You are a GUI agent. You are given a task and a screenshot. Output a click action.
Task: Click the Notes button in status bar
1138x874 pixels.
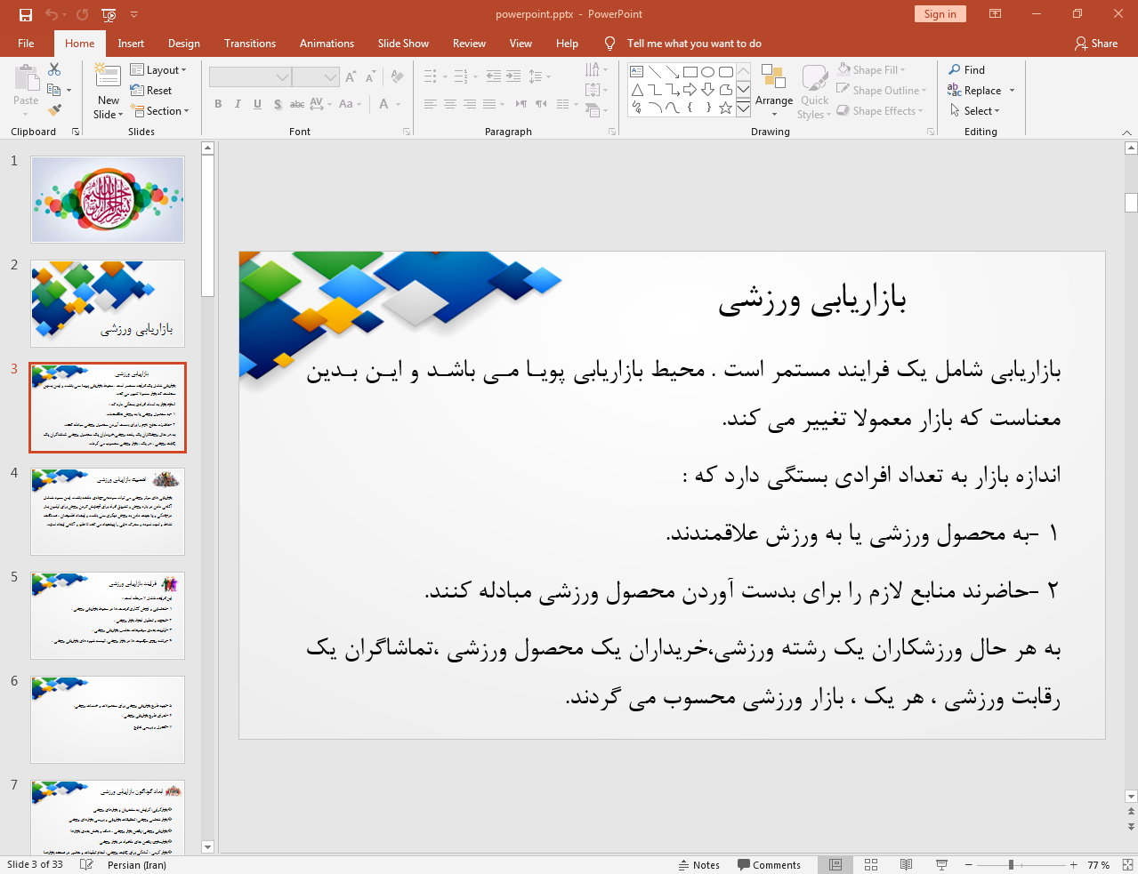[699, 864]
